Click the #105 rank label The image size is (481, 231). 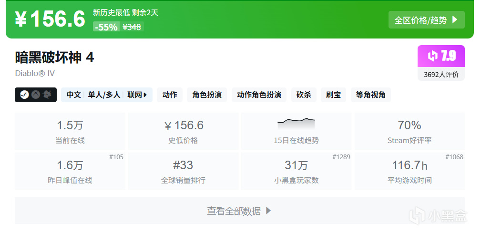click(116, 157)
